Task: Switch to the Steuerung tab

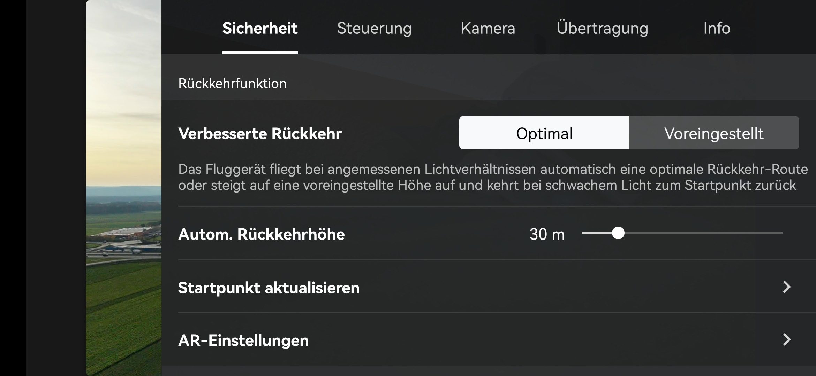Action: point(374,28)
